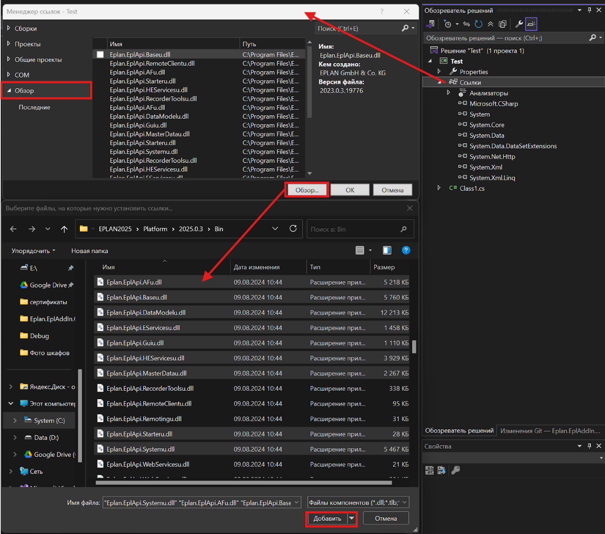Select the Preview Selected Items toolbar icon

click(502, 24)
